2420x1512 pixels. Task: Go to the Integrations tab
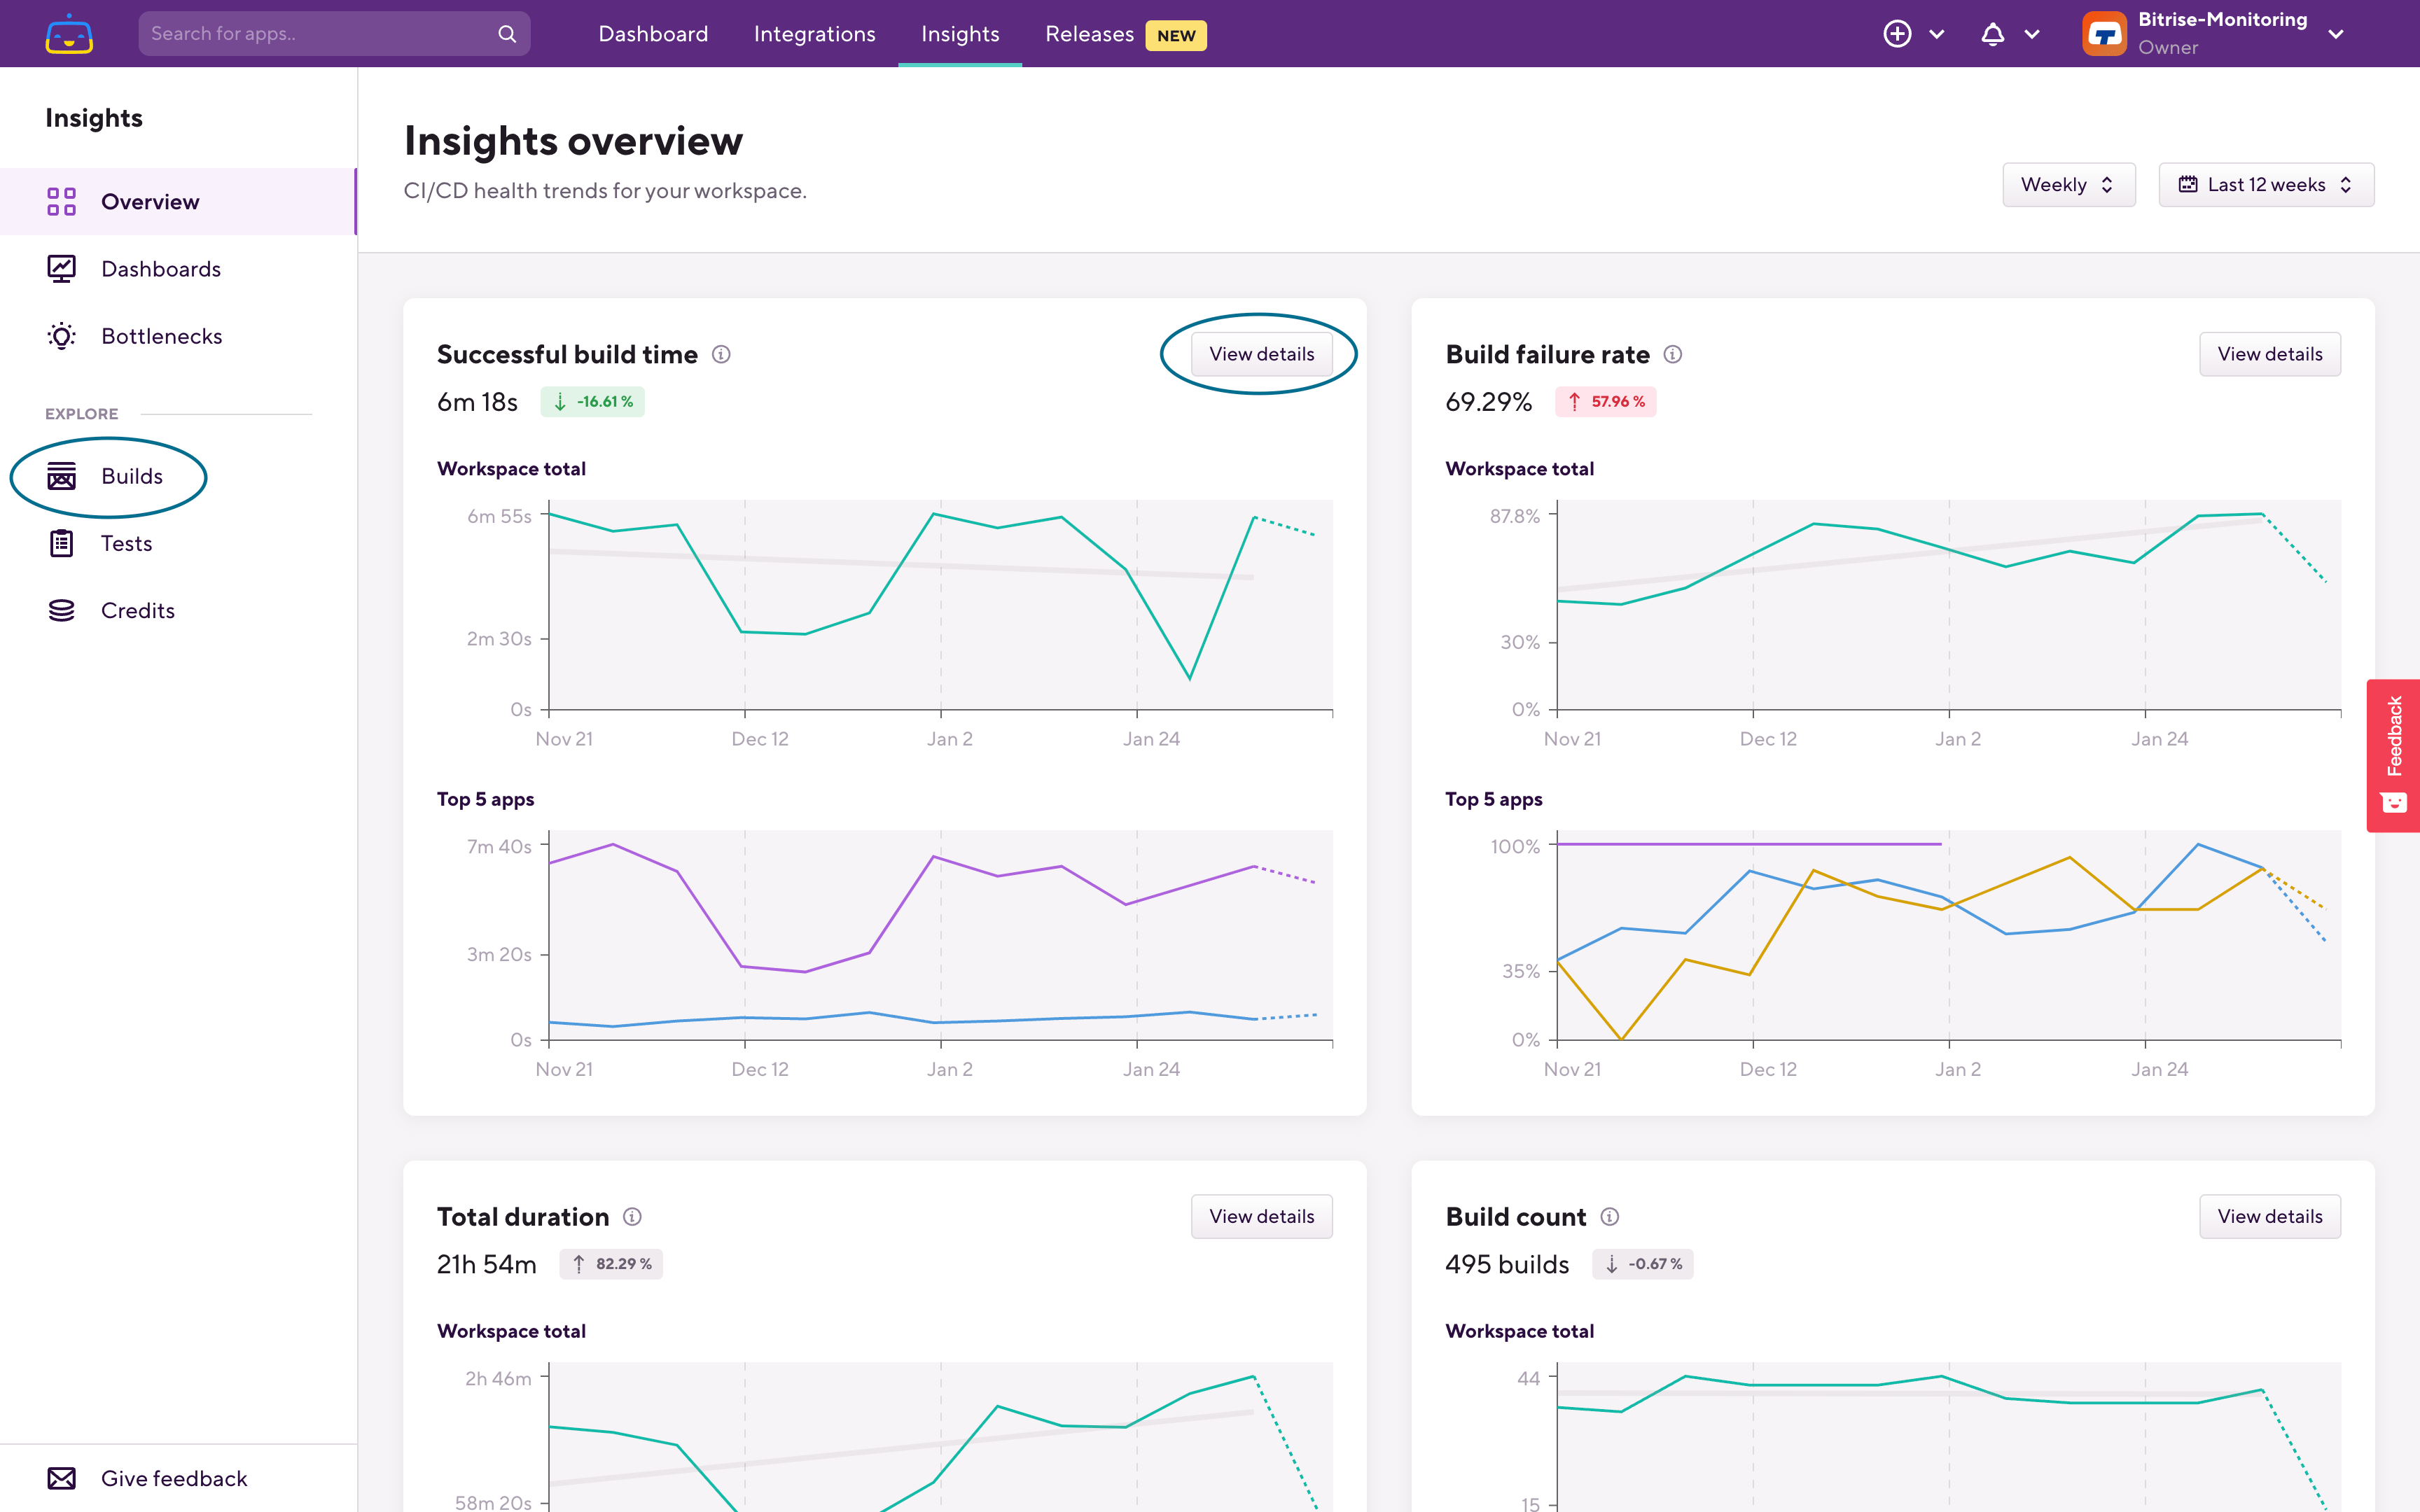(x=814, y=34)
